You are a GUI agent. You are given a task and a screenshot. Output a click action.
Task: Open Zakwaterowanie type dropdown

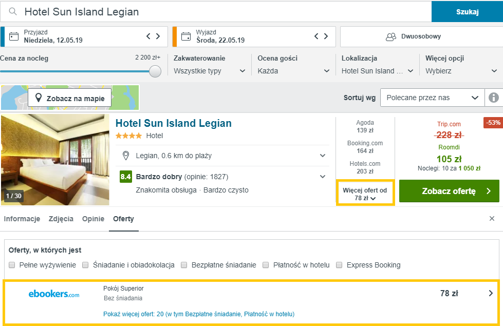click(210, 71)
